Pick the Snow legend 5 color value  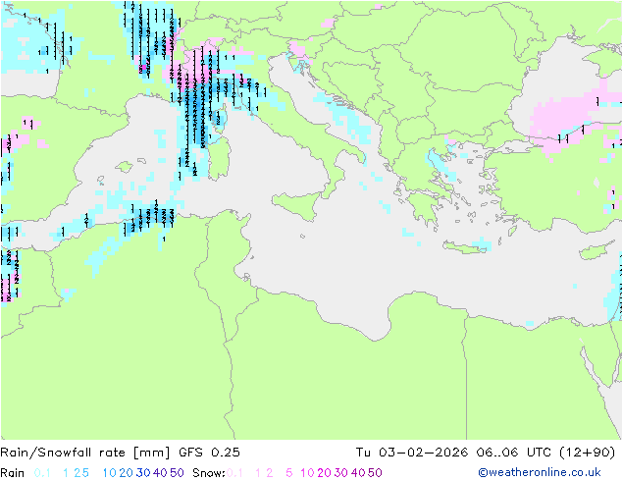(x=288, y=473)
